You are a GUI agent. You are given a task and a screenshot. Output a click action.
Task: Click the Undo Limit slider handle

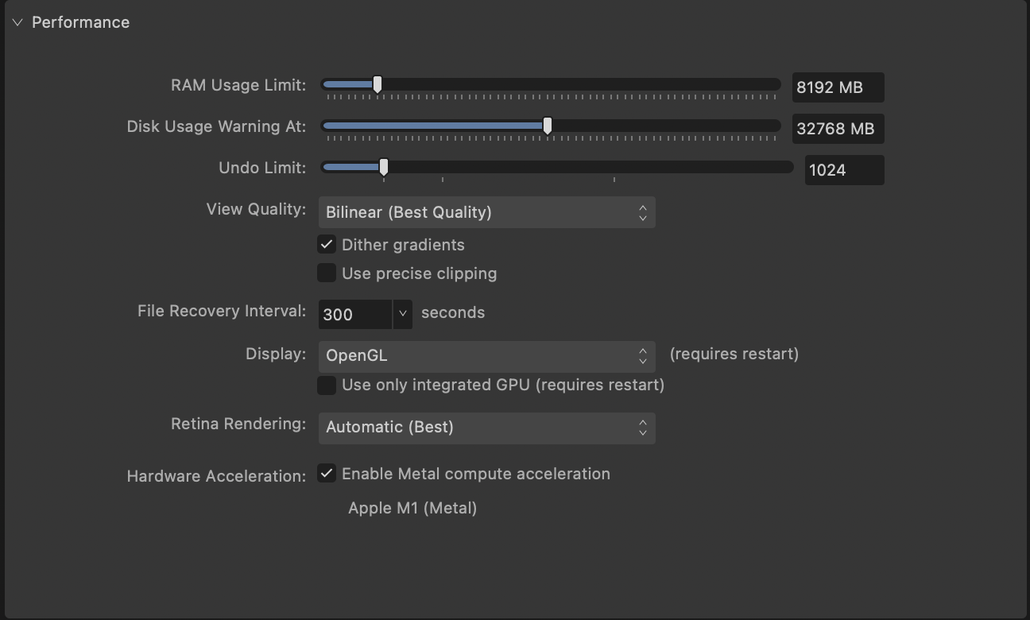(x=384, y=167)
